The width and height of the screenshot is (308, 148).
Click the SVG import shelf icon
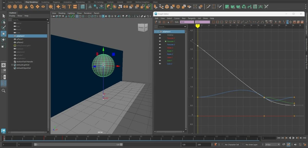click(x=75, y=6)
